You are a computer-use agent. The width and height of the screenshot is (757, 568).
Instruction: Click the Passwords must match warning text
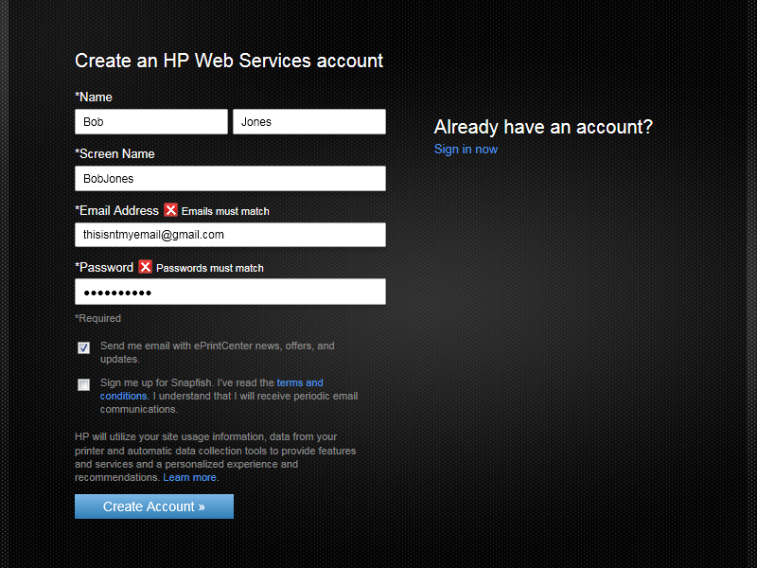pos(212,268)
